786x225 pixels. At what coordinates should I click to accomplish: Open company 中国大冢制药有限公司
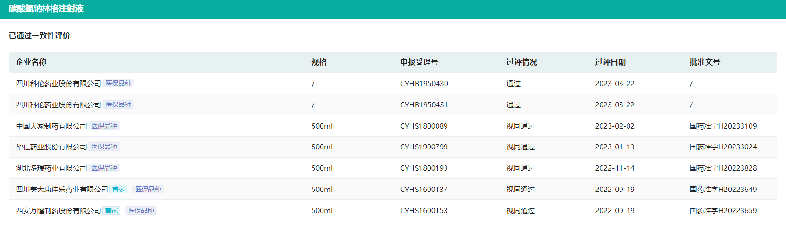click(x=52, y=126)
